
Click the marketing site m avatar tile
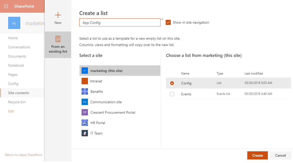click(x=14, y=23)
